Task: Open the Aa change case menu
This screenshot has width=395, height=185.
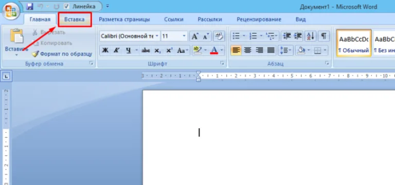Action: click(x=183, y=50)
